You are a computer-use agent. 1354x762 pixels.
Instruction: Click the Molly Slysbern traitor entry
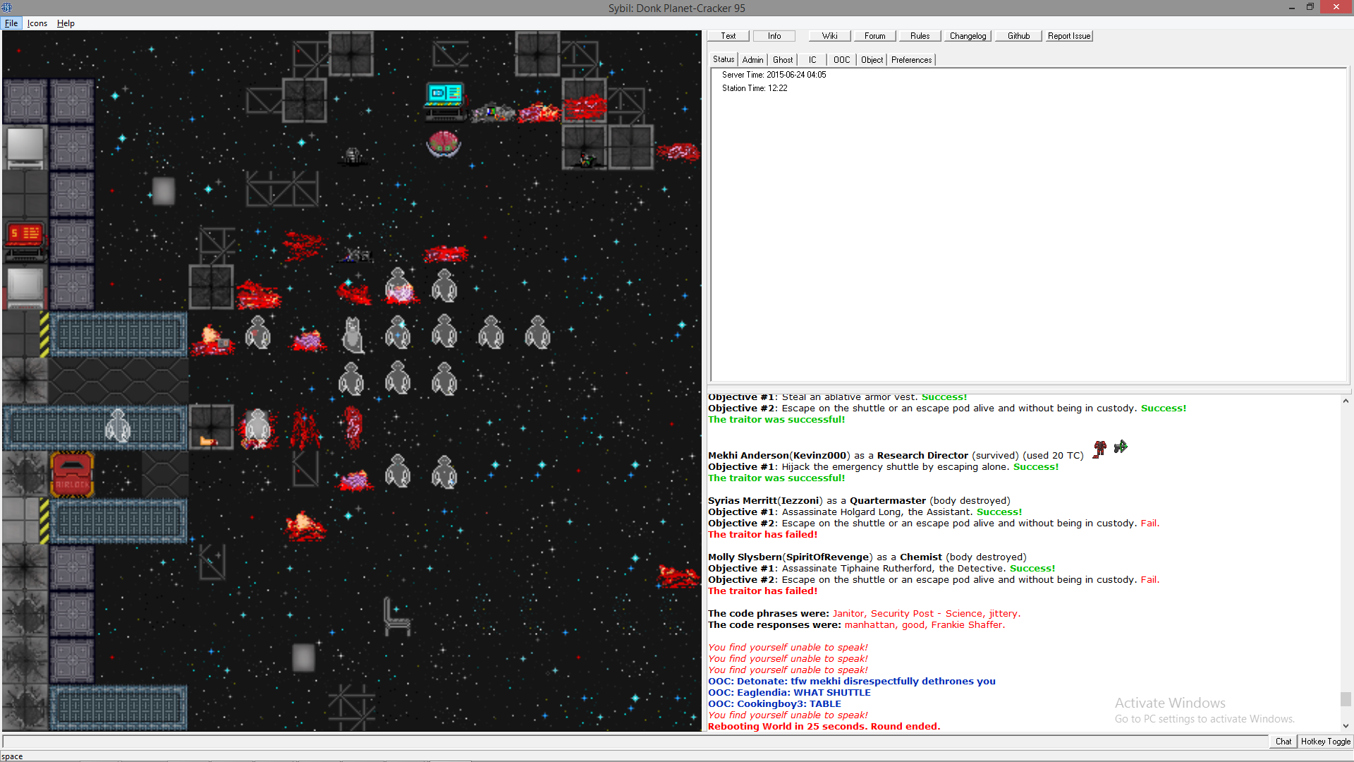867,557
